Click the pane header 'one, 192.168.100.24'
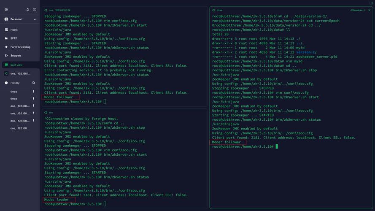The image size is (375, 211). tap(59, 10)
